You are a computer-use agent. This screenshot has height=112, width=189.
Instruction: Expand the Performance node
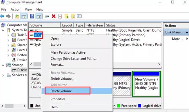pos(8,55)
